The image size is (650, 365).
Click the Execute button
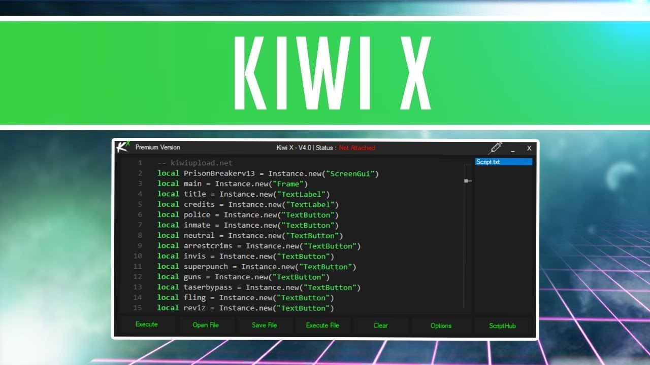point(147,324)
